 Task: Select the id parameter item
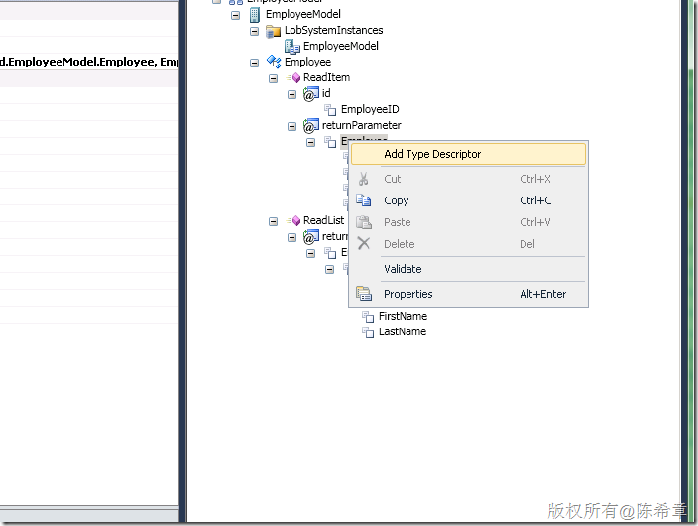click(326, 93)
